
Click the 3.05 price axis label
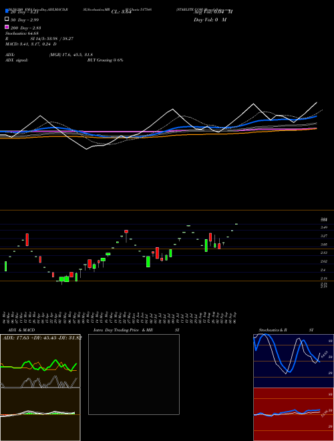coord(324,245)
